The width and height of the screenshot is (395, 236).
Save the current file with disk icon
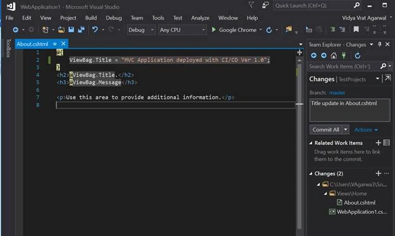pos(72,30)
